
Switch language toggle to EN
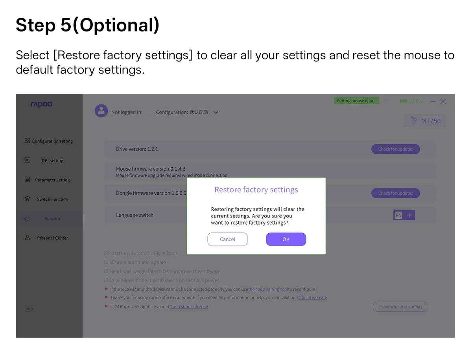point(398,215)
